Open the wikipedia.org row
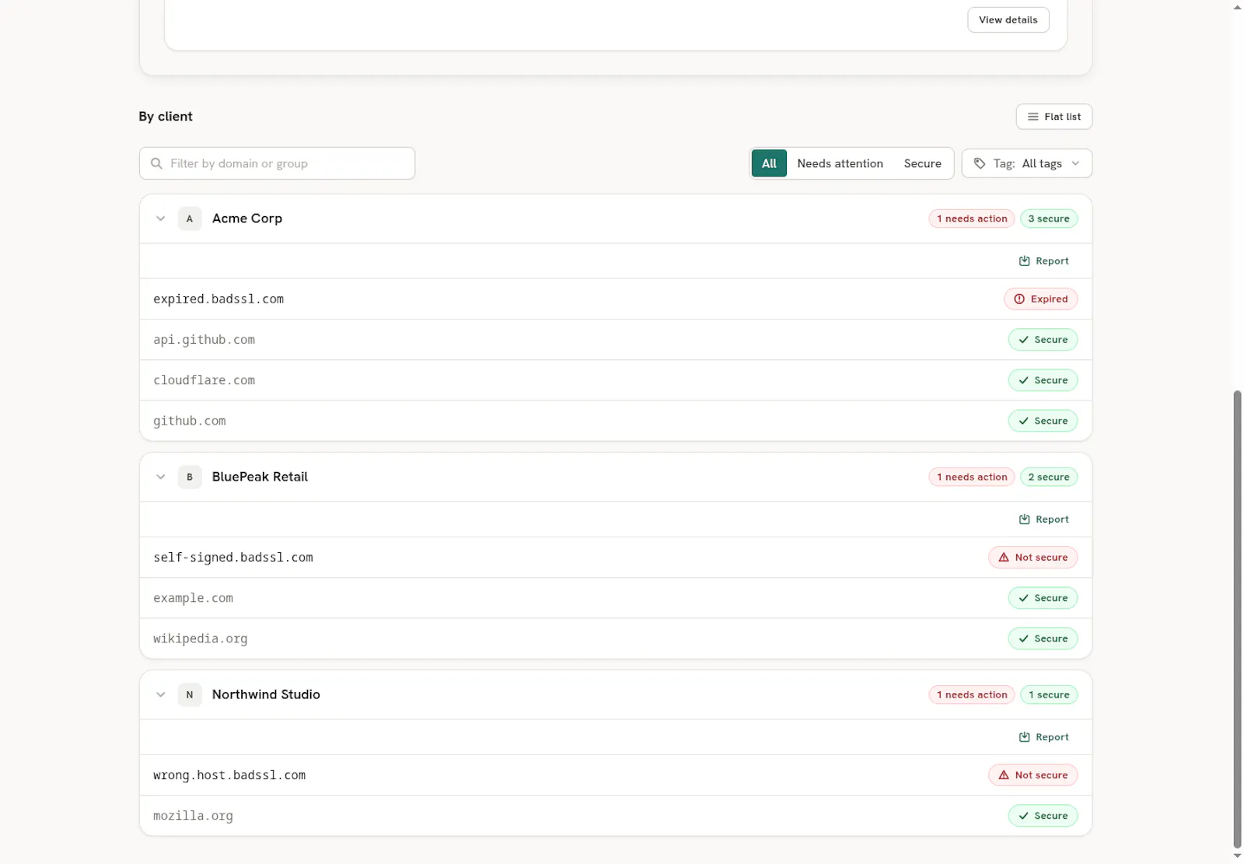The height and width of the screenshot is (864, 1244). (615, 638)
